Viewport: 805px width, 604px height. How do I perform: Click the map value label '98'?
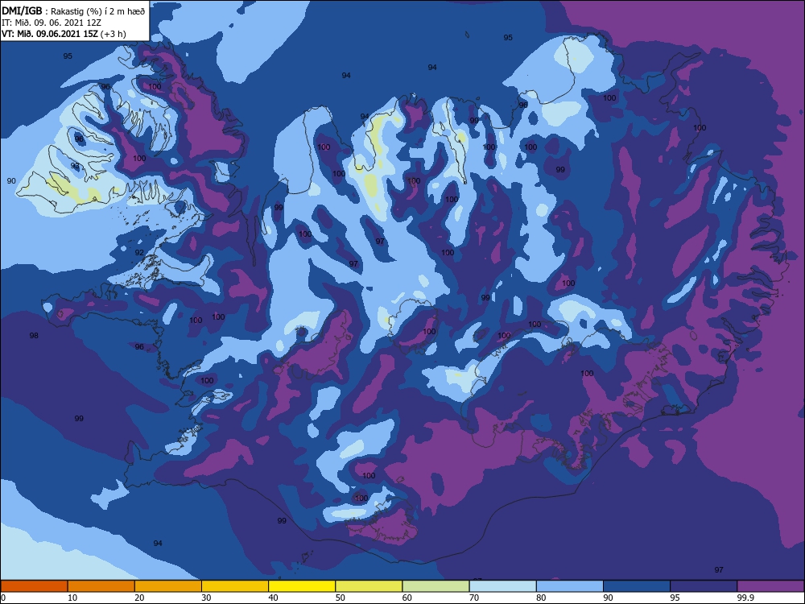click(x=34, y=336)
